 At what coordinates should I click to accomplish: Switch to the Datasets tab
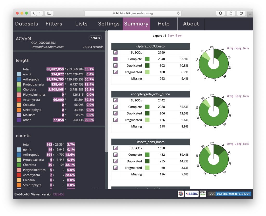click(x=26, y=24)
